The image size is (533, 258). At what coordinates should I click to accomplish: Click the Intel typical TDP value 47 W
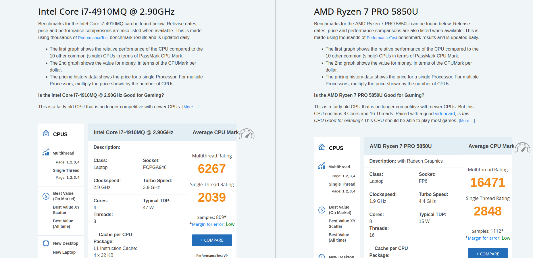coord(148,208)
